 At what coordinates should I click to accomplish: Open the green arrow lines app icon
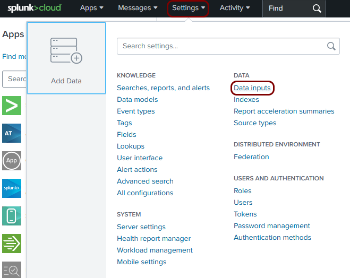click(12, 244)
